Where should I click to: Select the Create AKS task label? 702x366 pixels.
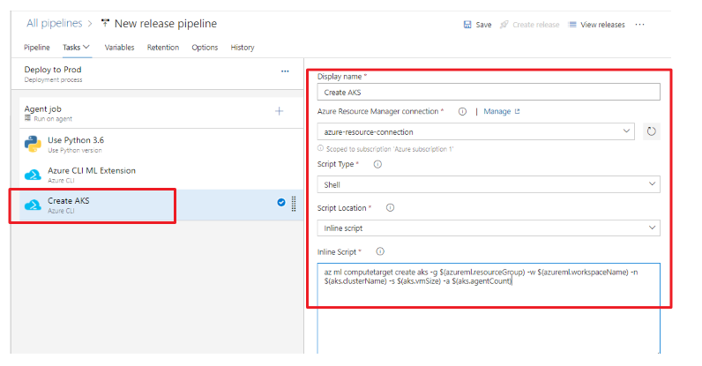point(69,201)
